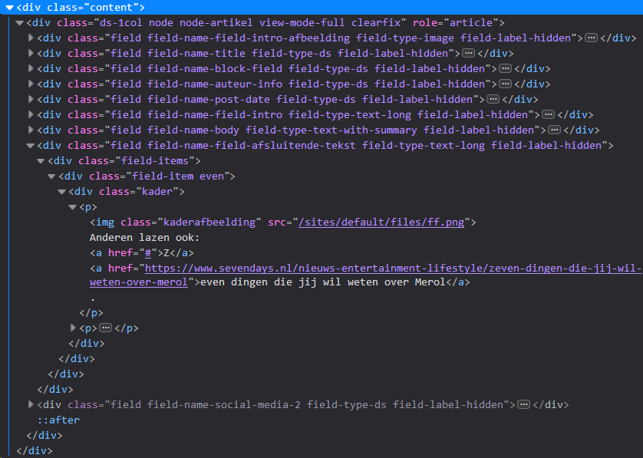Viewport: 643px width, 458px height.
Task: Click ellipsis badge on field-name-title row
Action: click(x=468, y=53)
